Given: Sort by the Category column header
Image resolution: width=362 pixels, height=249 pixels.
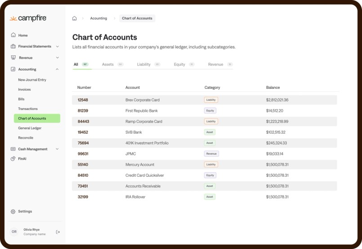Looking at the screenshot, I should tap(212, 87).
